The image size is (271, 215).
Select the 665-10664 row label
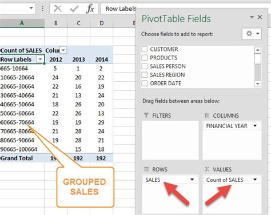pyautogui.click(x=22, y=69)
